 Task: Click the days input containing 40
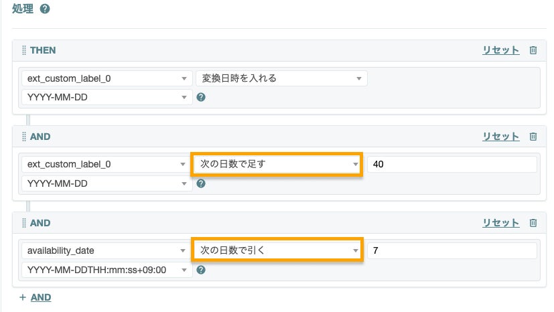click(x=452, y=165)
